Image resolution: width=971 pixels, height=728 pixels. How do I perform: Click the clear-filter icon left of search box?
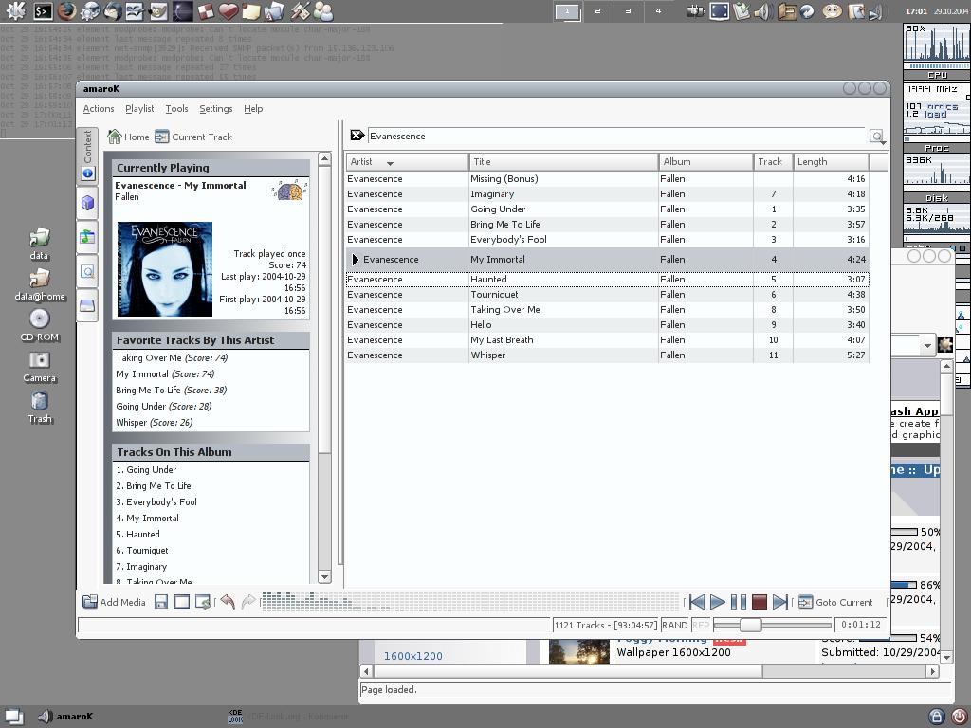coord(357,136)
